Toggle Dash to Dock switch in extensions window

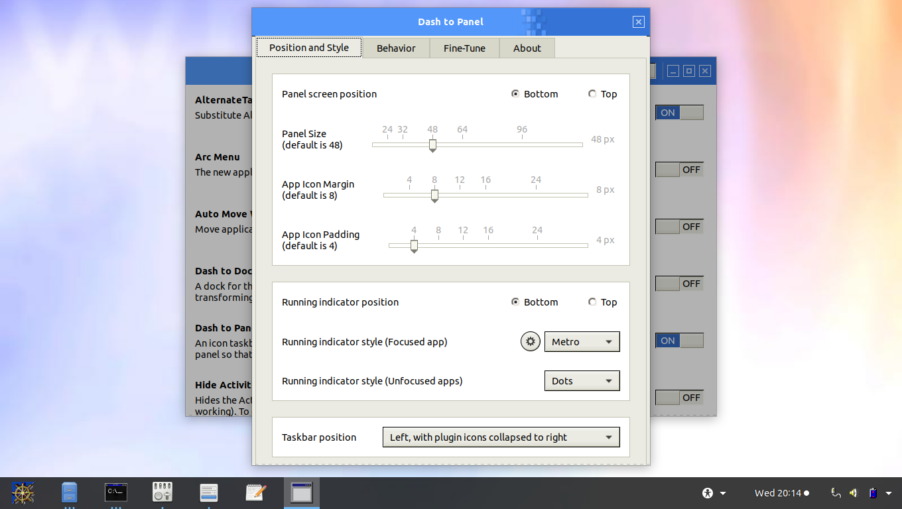(679, 284)
